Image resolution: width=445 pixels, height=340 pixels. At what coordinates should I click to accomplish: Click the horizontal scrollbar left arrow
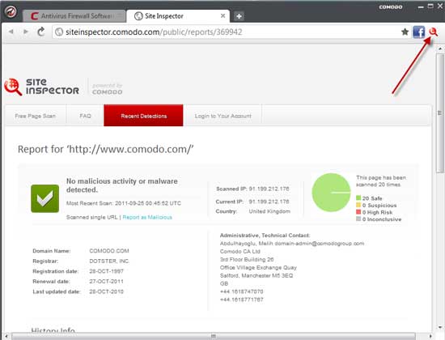tap(6, 336)
